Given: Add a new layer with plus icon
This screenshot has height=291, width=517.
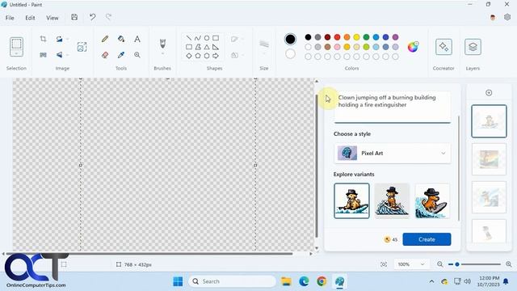Looking at the screenshot, I should (x=489, y=93).
